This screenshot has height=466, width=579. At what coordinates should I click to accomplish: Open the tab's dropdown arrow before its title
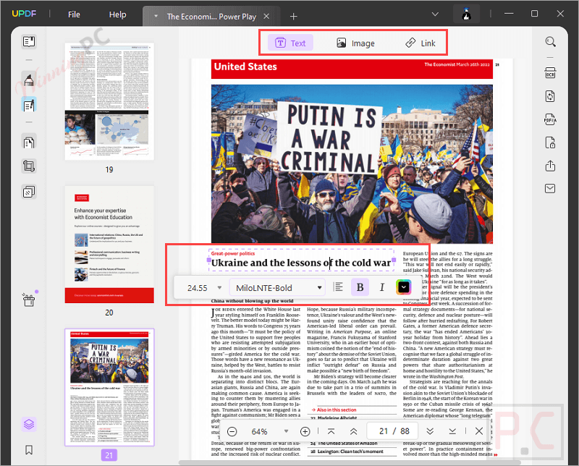pyautogui.click(x=156, y=16)
